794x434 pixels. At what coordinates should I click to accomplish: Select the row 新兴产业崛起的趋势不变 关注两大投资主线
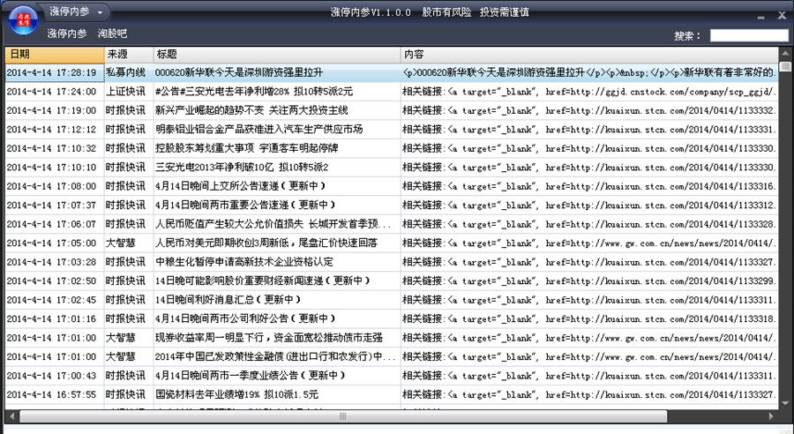pos(392,110)
